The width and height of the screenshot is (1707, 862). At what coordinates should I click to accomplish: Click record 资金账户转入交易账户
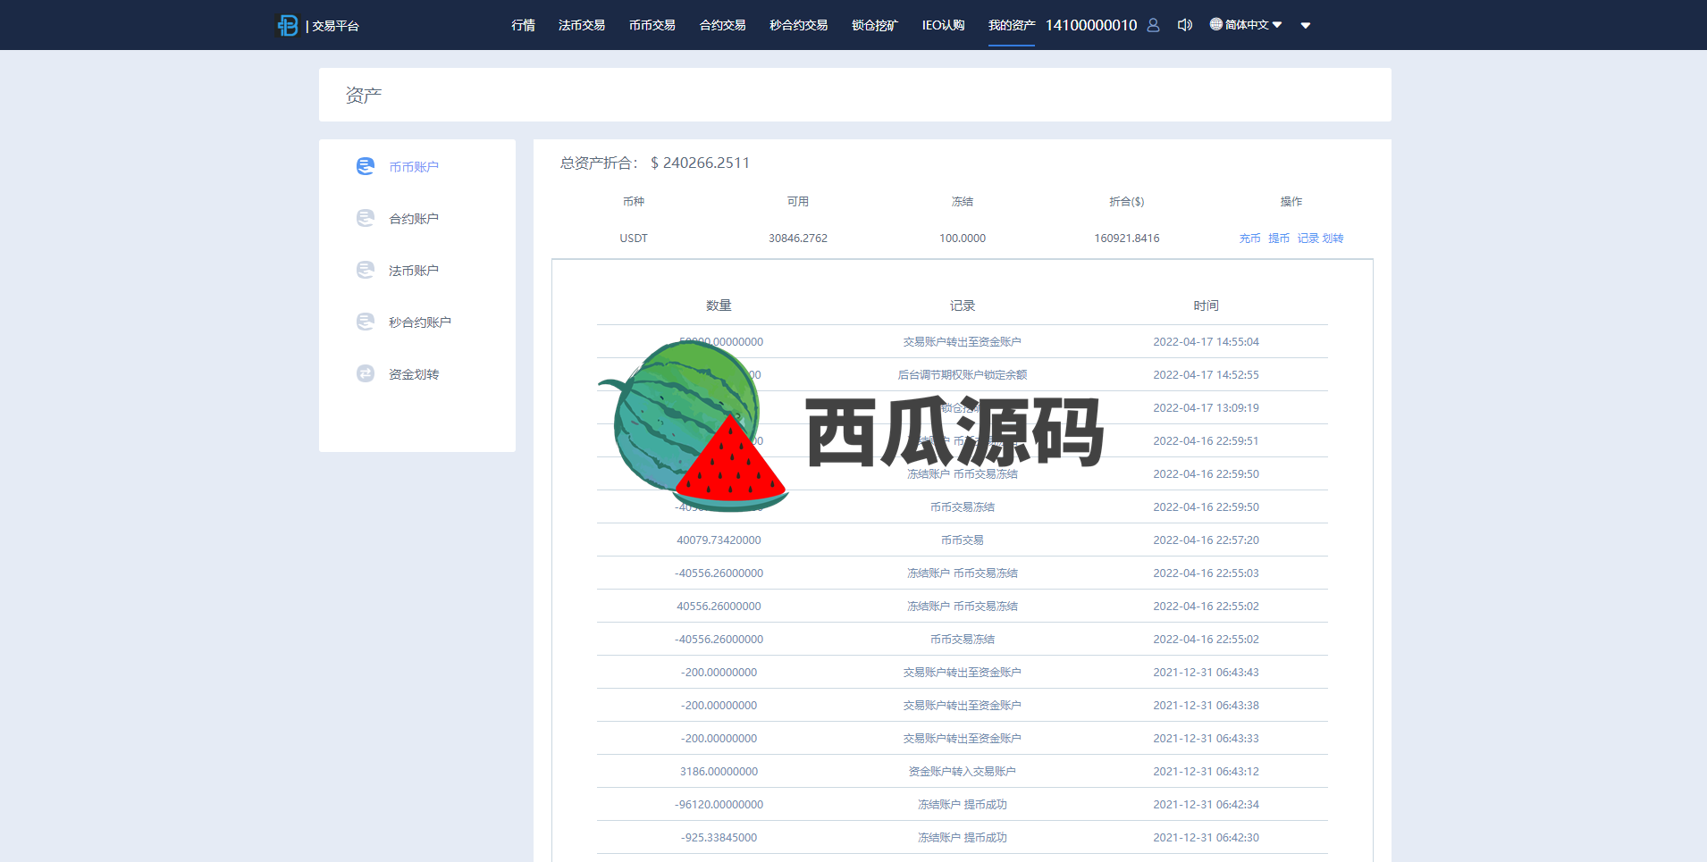coord(963,772)
